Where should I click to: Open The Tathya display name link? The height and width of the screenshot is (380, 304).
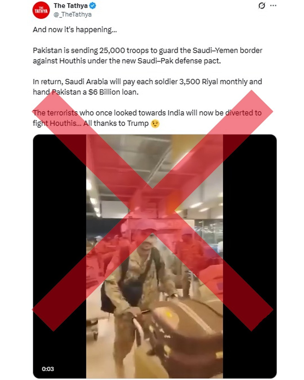pos(70,6)
